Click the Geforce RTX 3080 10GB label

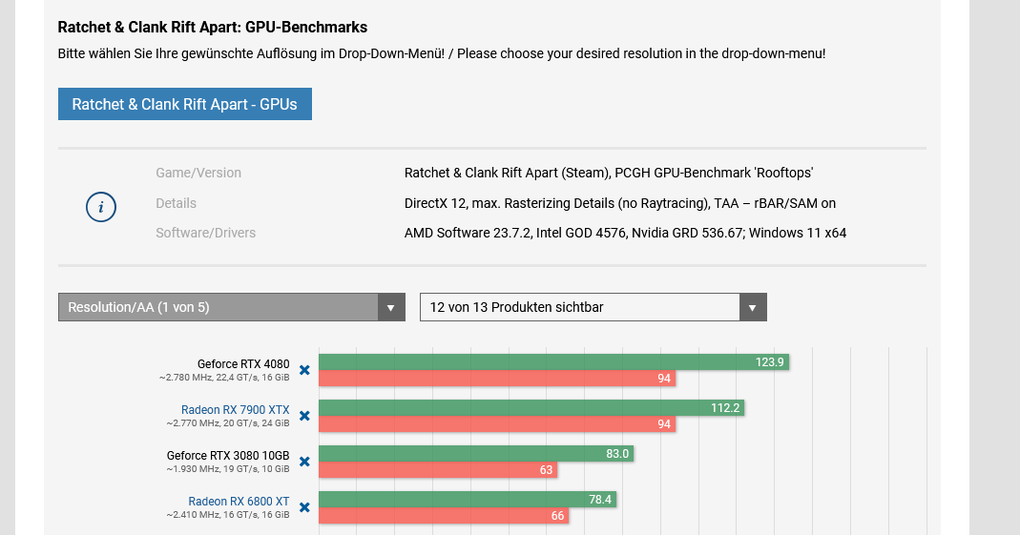(x=228, y=456)
